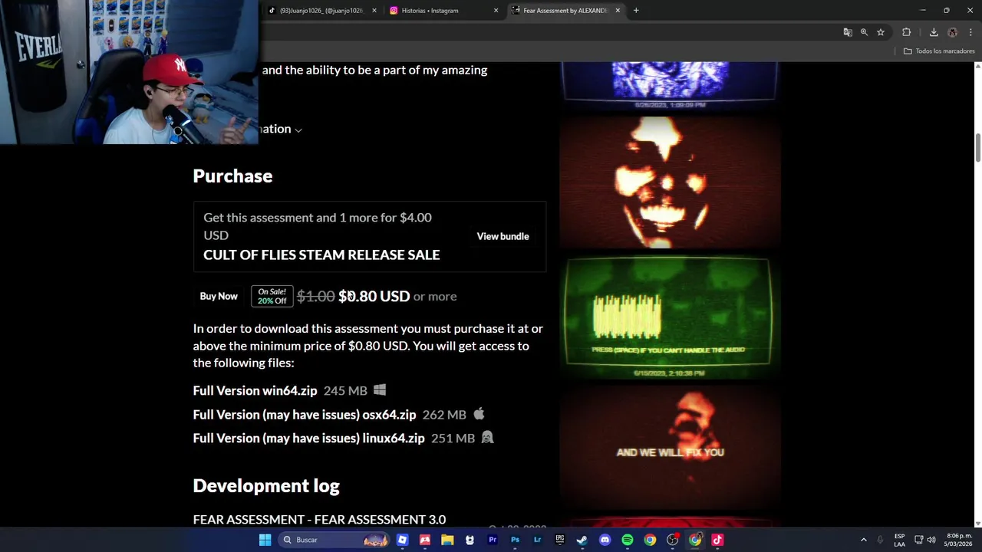The height and width of the screenshot is (552, 982).
Task: Open Chrome three-dot menu
Action: (971, 32)
